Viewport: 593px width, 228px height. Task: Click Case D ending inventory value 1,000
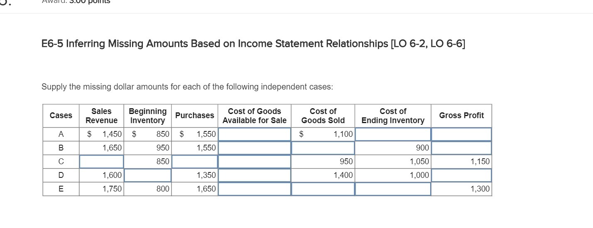419,175
